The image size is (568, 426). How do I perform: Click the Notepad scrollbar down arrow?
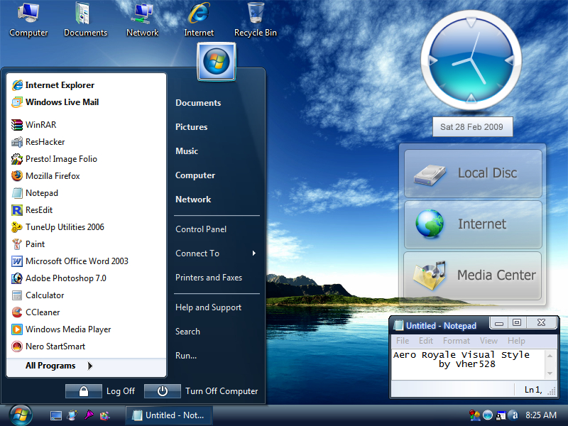click(x=550, y=373)
